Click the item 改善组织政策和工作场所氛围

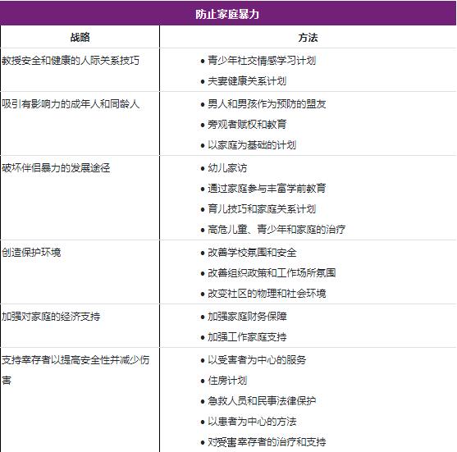pos(272,272)
